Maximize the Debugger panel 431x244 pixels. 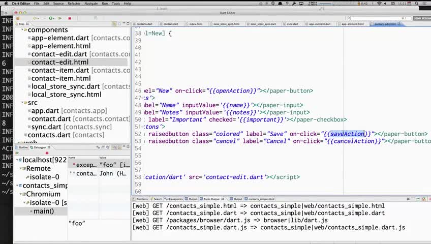[x=128, y=147]
